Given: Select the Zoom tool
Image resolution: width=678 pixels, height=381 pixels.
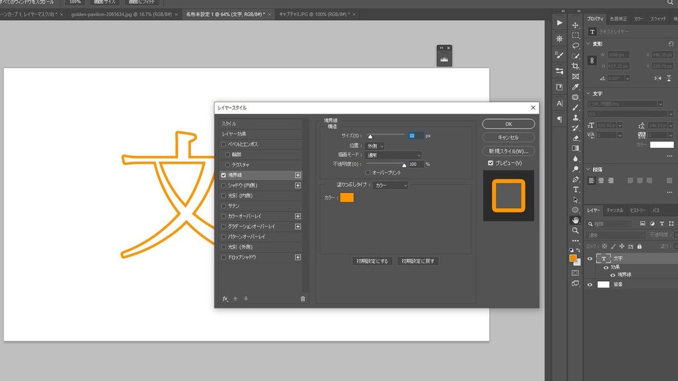Looking at the screenshot, I should pyautogui.click(x=575, y=230).
